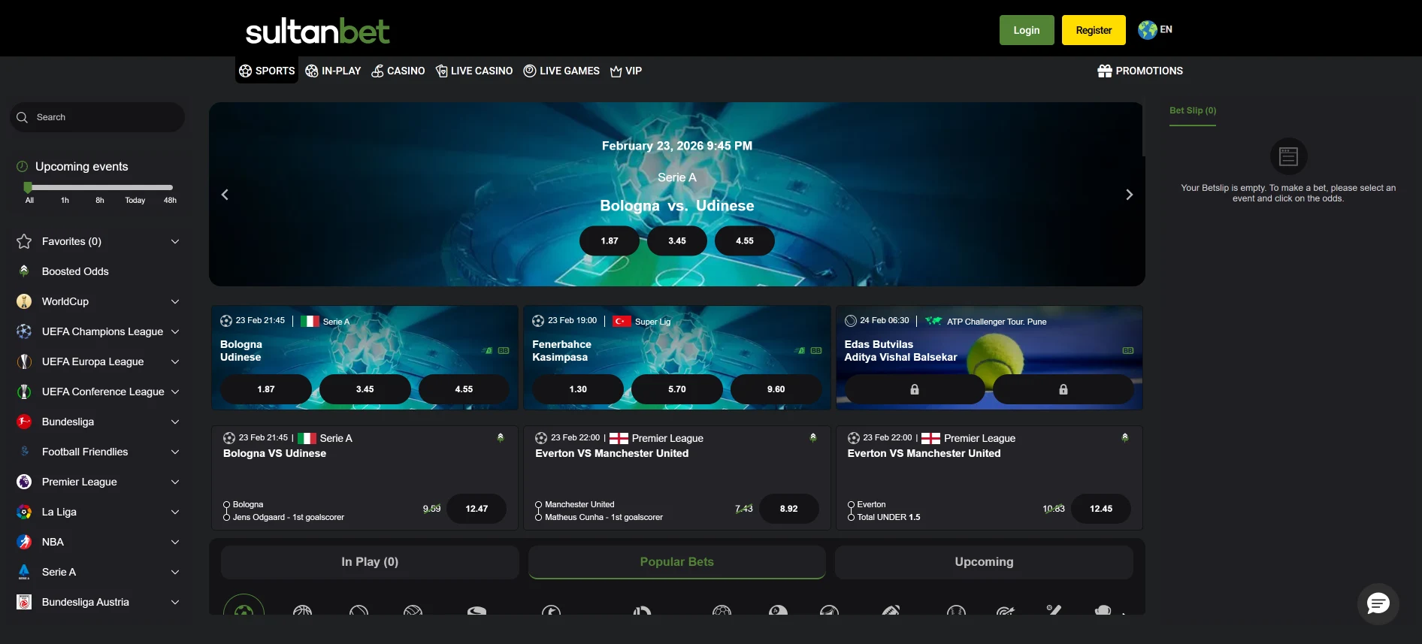Select 12.47 boosted odds Jens Odgaard goalscorer
This screenshot has width=1422, height=644.
477,509
